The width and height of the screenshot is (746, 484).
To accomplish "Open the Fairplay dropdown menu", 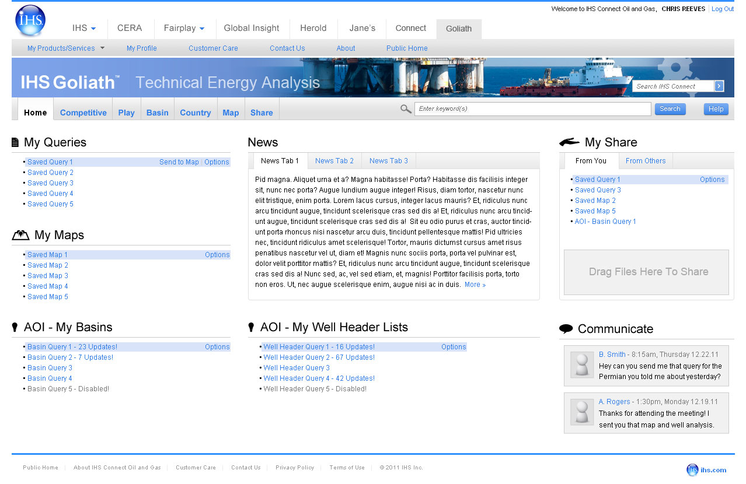I will point(184,28).
